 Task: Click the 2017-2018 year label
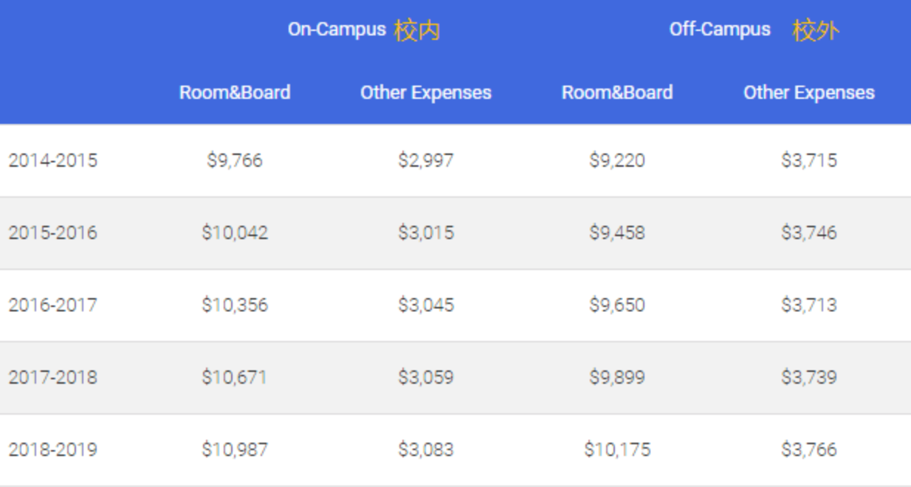pyautogui.click(x=53, y=378)
